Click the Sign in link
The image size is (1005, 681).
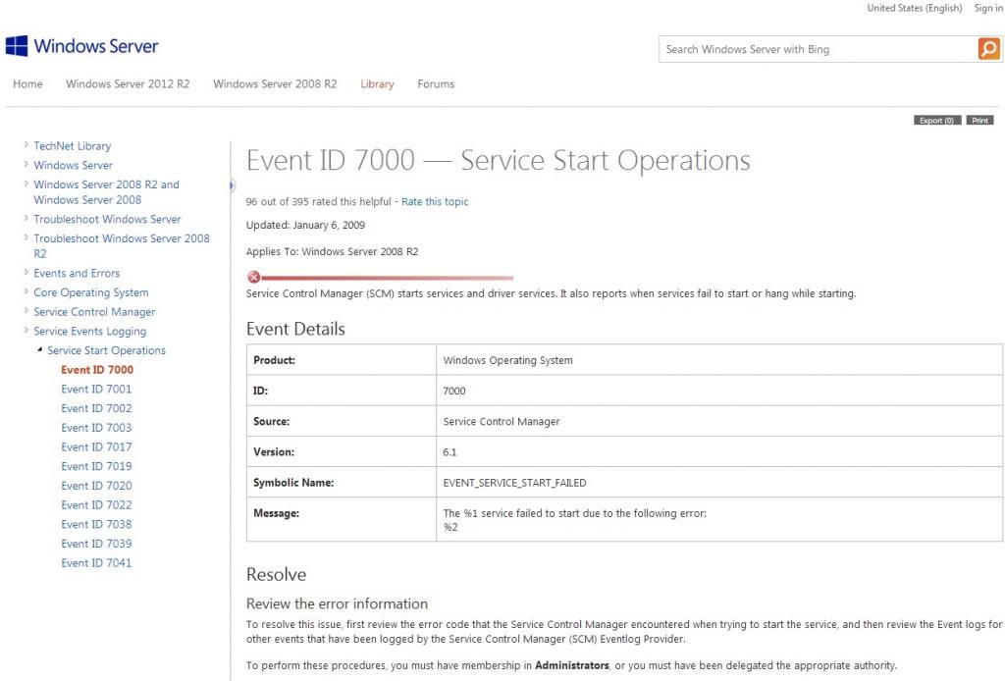coord(988,8)
